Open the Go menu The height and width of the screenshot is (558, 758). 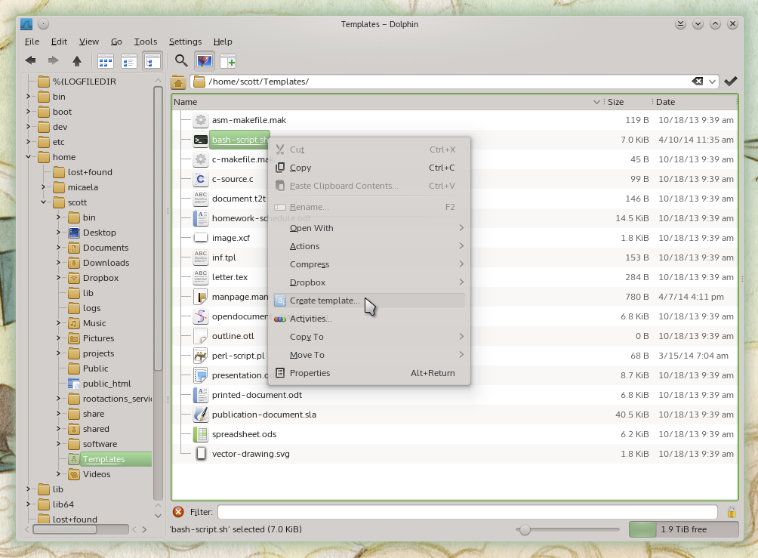point(116,42)
